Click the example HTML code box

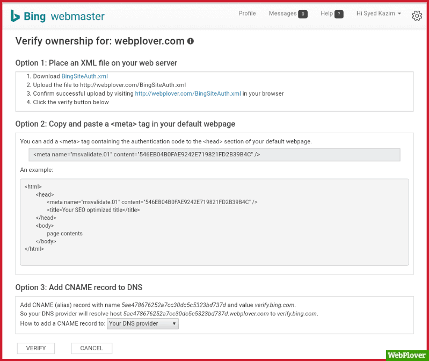click(x=214, y=222)
